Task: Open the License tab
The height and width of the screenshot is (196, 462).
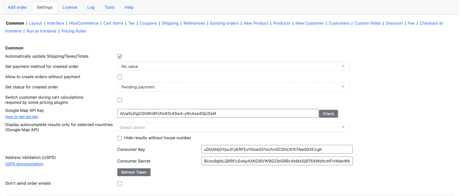Action: 69,7
